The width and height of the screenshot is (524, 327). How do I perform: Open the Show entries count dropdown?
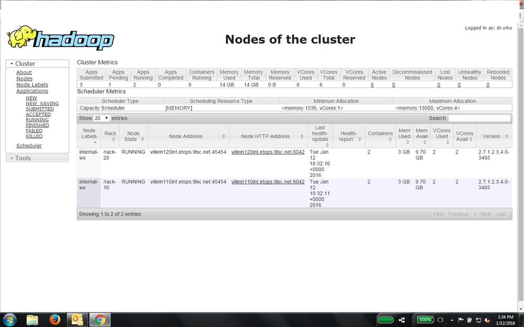click(101, 118)
